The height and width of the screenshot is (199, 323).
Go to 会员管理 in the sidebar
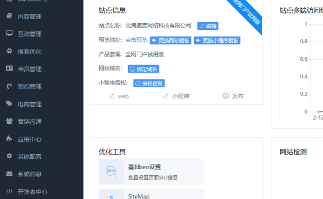[x=29, y=69]
